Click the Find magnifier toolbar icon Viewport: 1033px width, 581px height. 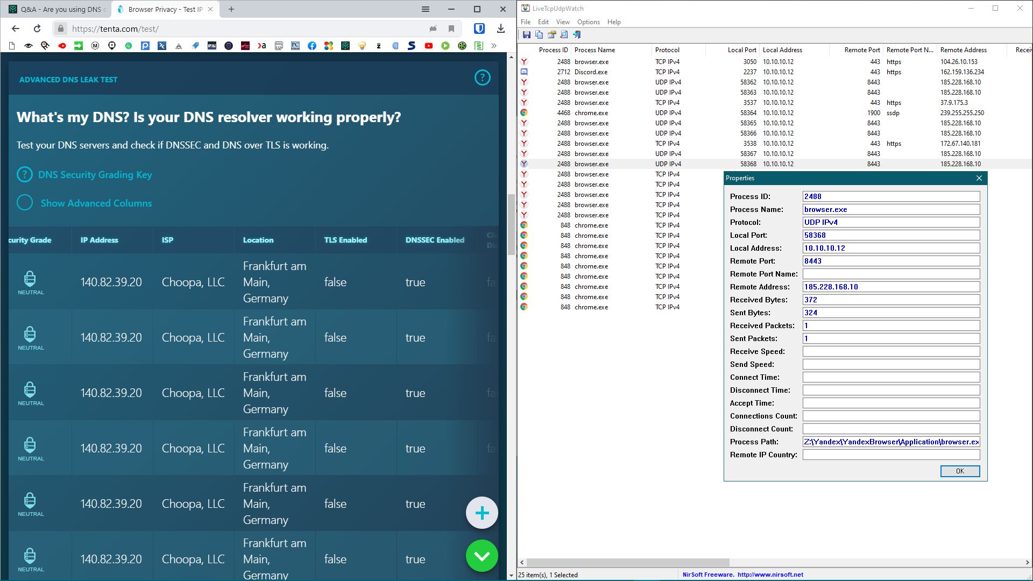tap(564, 35)
